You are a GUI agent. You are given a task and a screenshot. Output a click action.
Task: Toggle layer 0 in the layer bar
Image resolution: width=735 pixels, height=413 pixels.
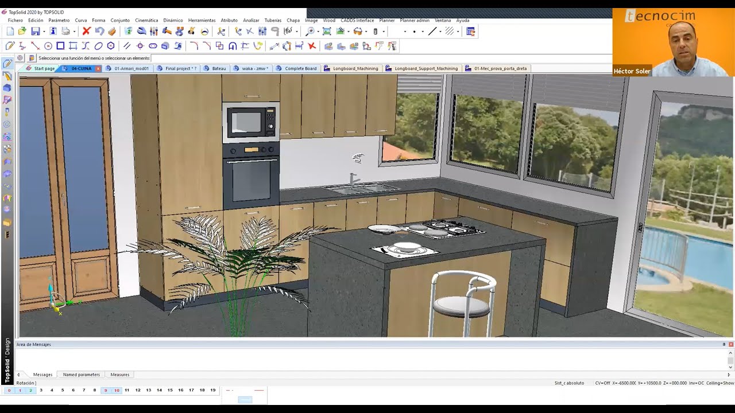click(x=9, y=390)
